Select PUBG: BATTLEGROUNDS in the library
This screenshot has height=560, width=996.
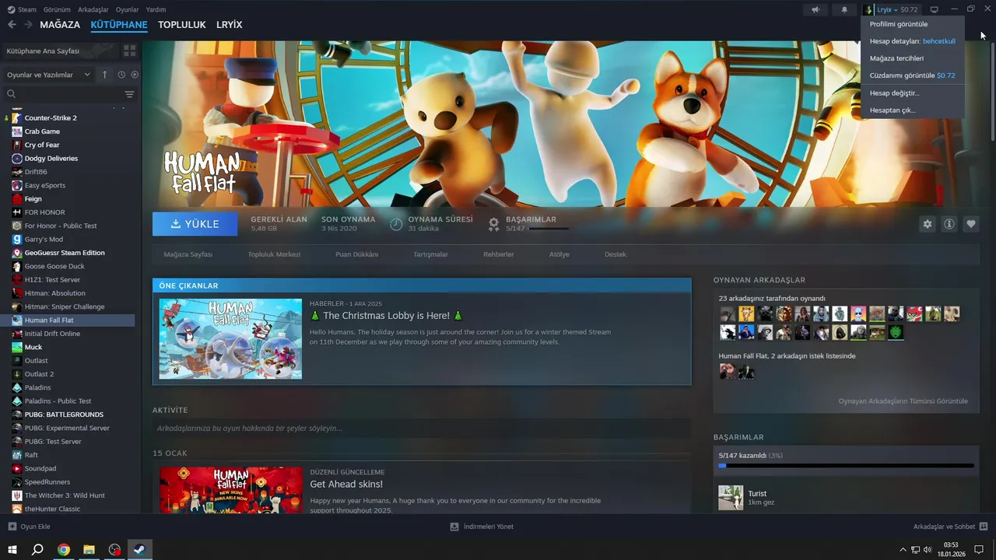coord(64,415)
